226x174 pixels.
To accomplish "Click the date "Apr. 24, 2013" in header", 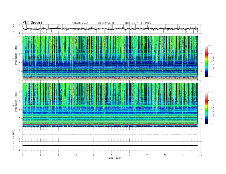I will click(x=80, y=23).
